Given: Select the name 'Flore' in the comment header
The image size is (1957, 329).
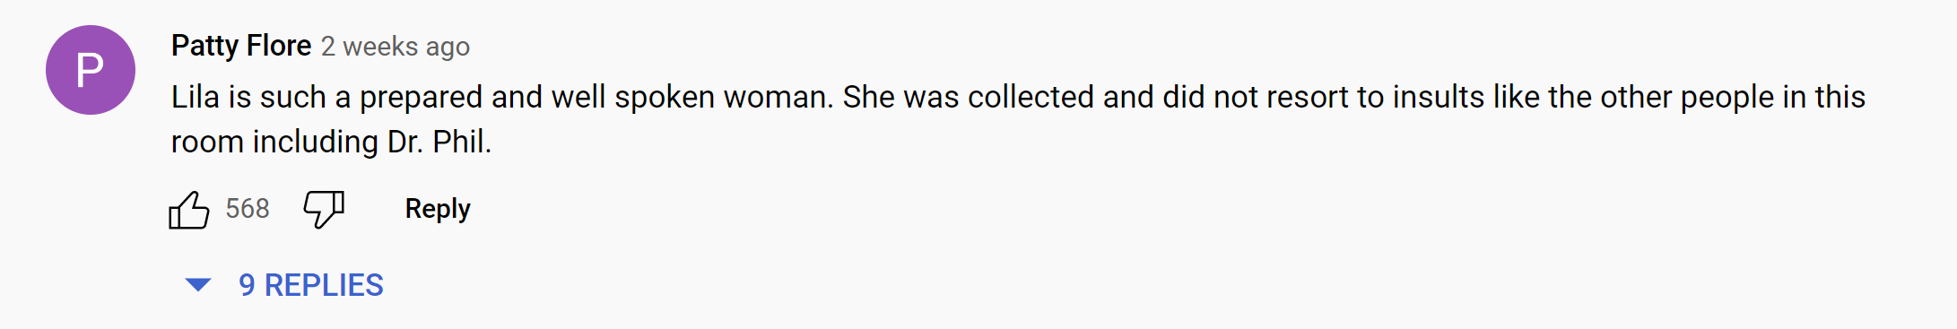Looking at the screenshot, I should click(x=279, y=46).
